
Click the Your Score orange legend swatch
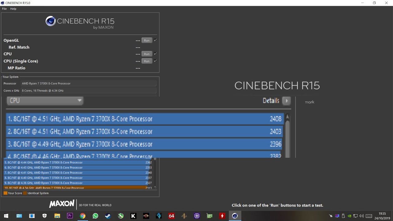(x=5, y=193)
